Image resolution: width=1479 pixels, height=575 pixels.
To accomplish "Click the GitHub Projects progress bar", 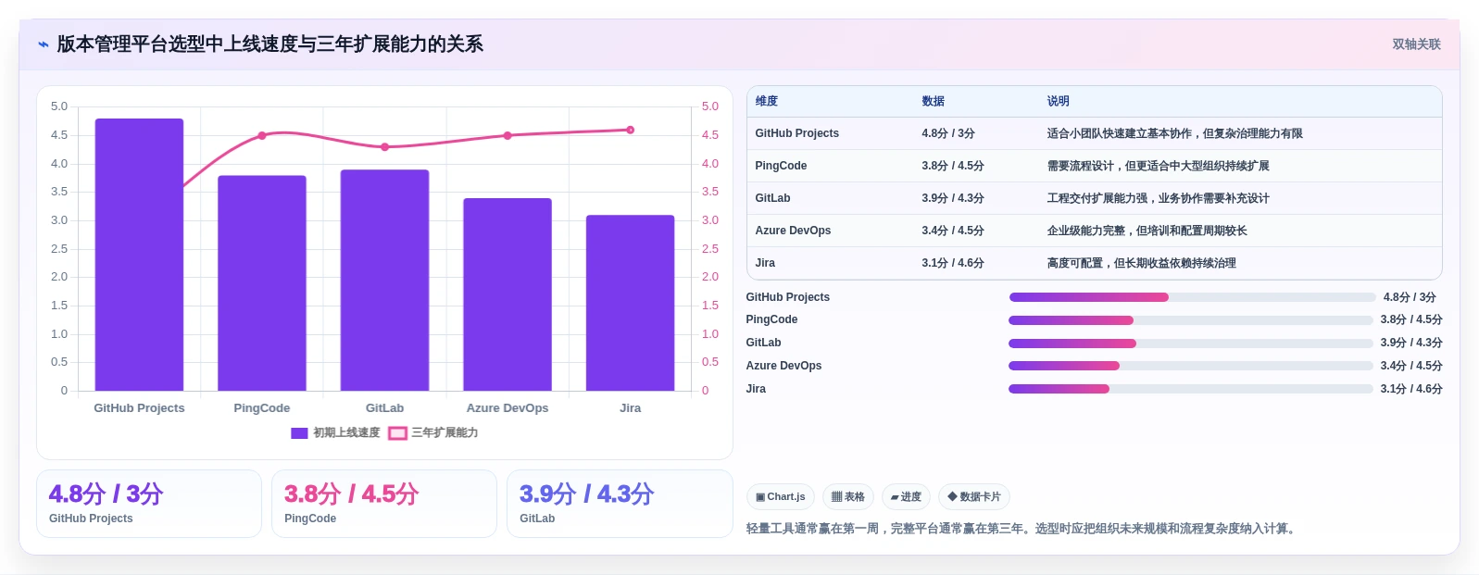I will (x=1192, y=297).
